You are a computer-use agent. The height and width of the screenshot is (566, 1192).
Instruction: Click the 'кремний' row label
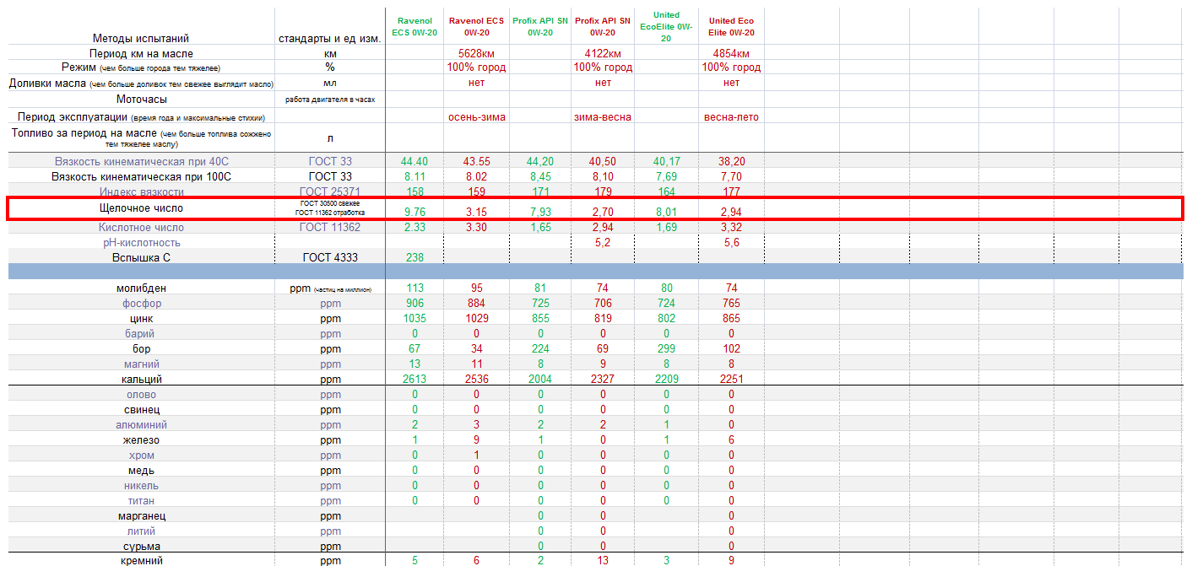pyautogui.click(x=141, y=560)
